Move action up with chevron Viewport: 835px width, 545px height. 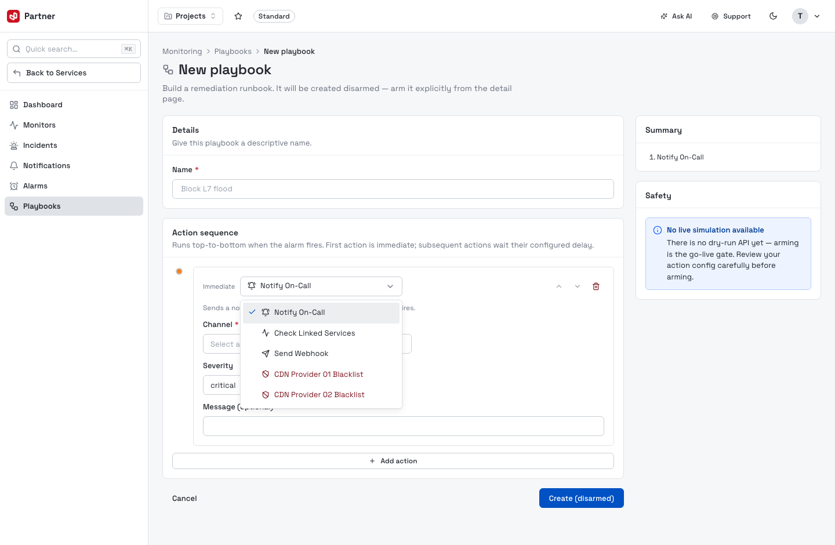coord(559,286)
